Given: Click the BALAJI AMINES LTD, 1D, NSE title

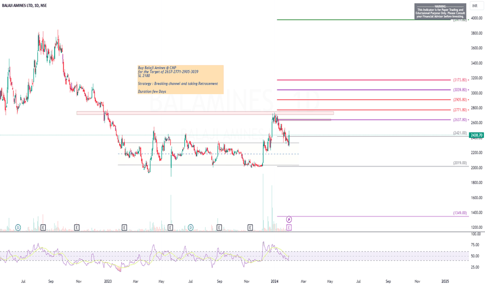Looking at the screenshot, I should coord(24,6).
